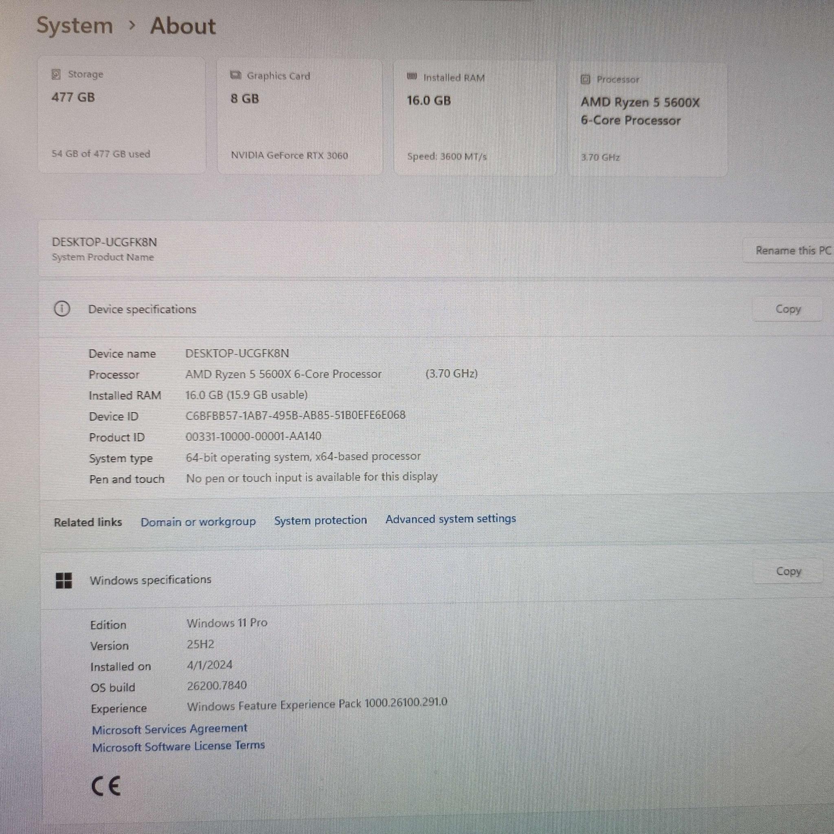This screenshot has width=834, height=834.
Task: Select the Device ID value C6BFBB57
Action: click(295, 415)
